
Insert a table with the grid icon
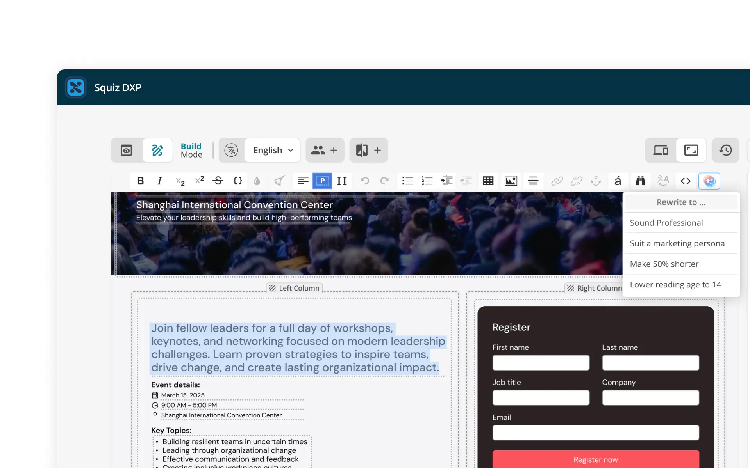[488, 181]
